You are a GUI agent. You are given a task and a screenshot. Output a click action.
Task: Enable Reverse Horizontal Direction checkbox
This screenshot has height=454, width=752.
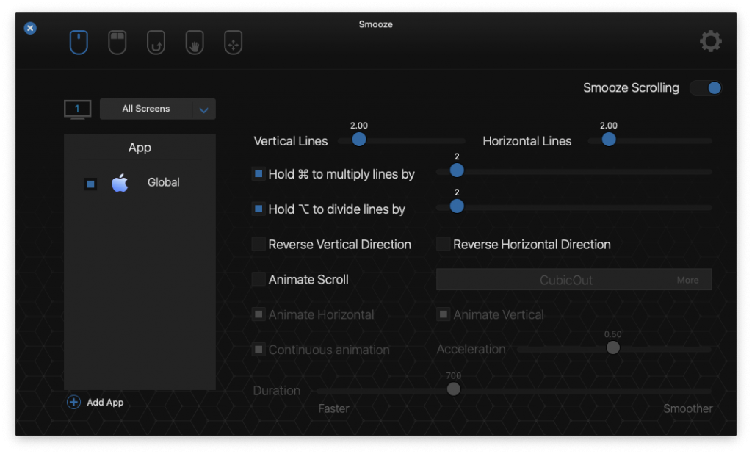443,244
